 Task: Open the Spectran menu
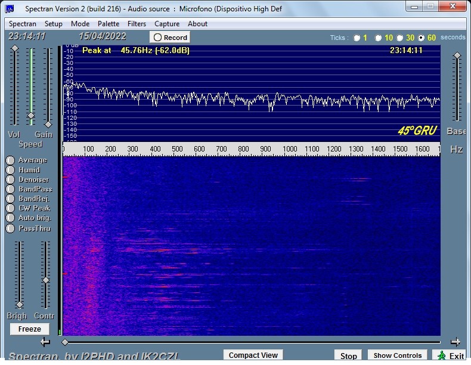coord(22,24)
